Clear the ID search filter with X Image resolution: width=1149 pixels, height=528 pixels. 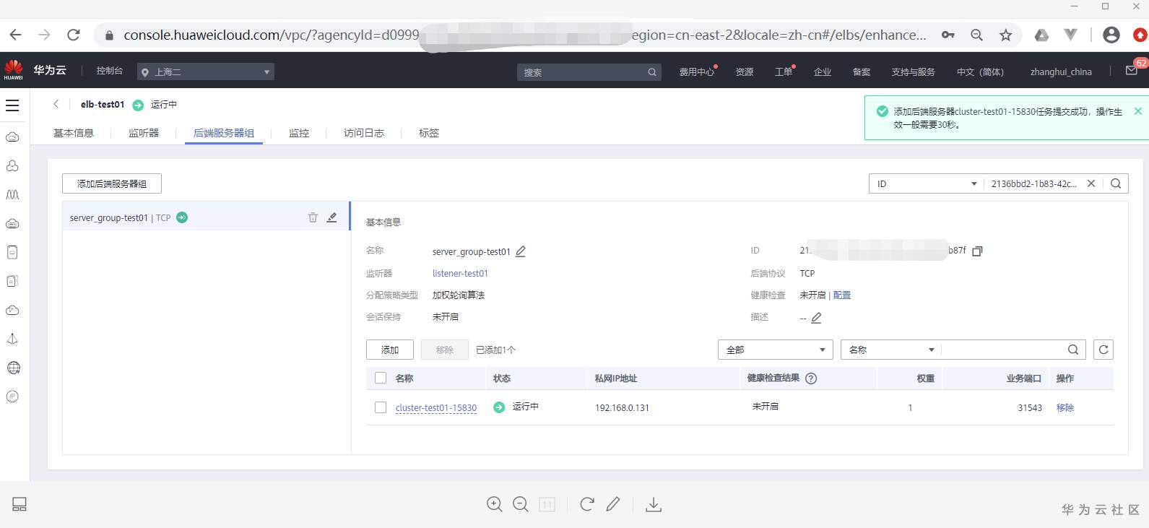1091,183
